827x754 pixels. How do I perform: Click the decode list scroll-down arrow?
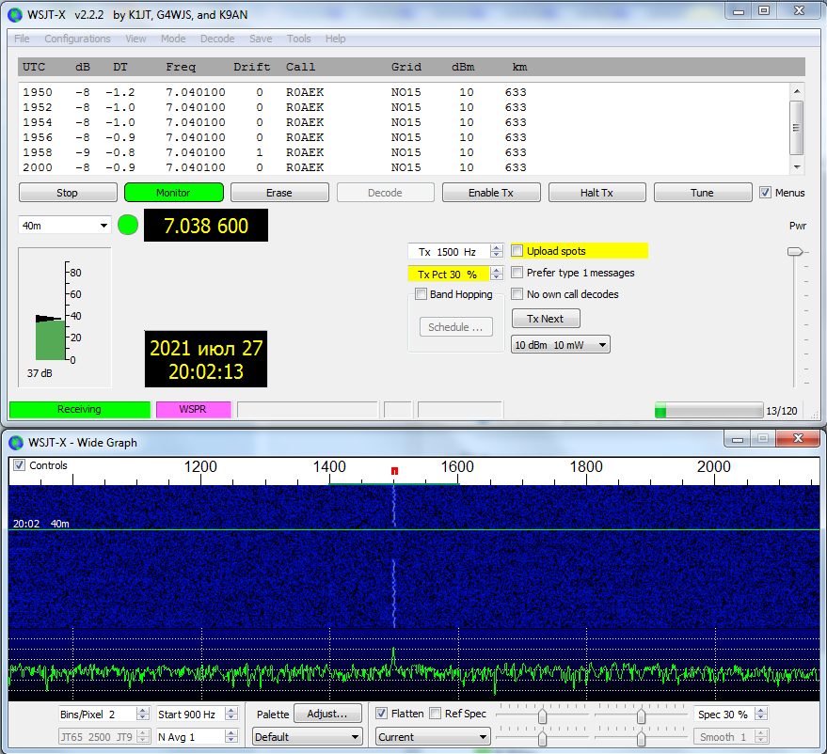click(797, 167)
